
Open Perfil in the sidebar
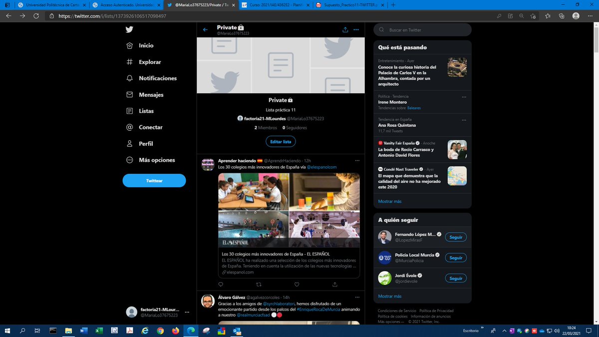(x=139, y=144)
